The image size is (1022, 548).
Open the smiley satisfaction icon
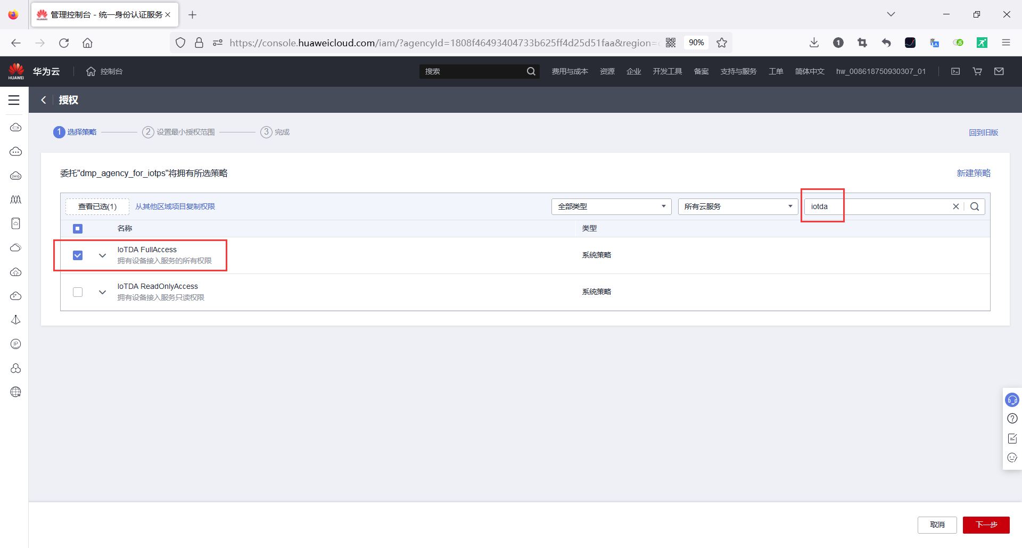click(x=1012, y=458)
